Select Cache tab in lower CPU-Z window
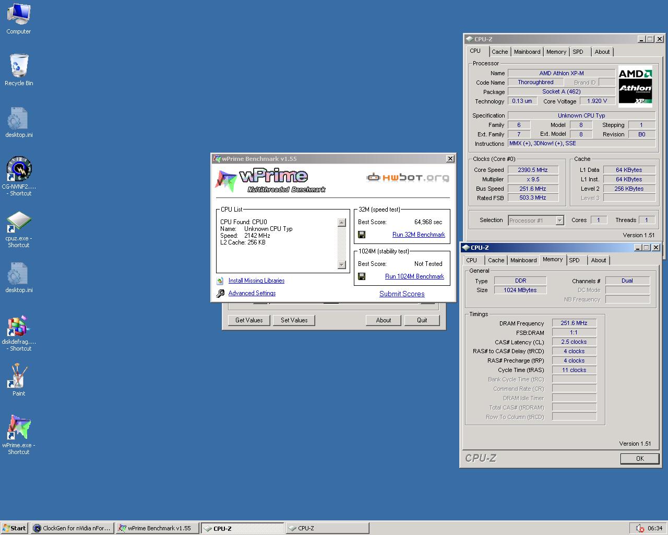The height and width of the screenshot is (535, 668). click(496, 260)
